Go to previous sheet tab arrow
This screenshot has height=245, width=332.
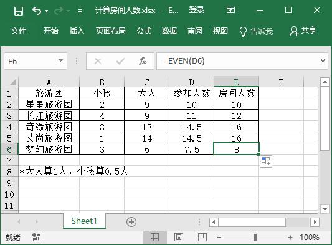[19, 222]
